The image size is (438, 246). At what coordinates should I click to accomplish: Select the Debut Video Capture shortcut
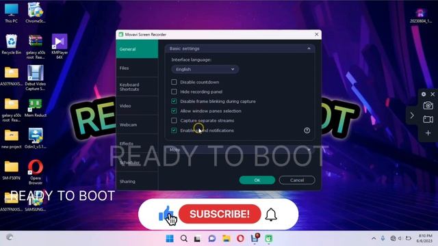click(35, 78)
